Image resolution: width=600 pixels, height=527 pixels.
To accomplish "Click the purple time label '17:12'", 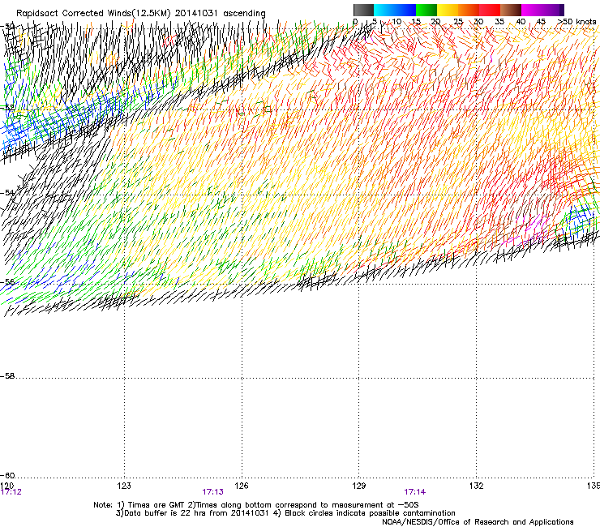I will coord(11,492).
